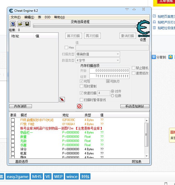Screen dimensions: 175x185
Task: Activate the F7卖 F8修 entry checkbox
Action: pos(13,124)
